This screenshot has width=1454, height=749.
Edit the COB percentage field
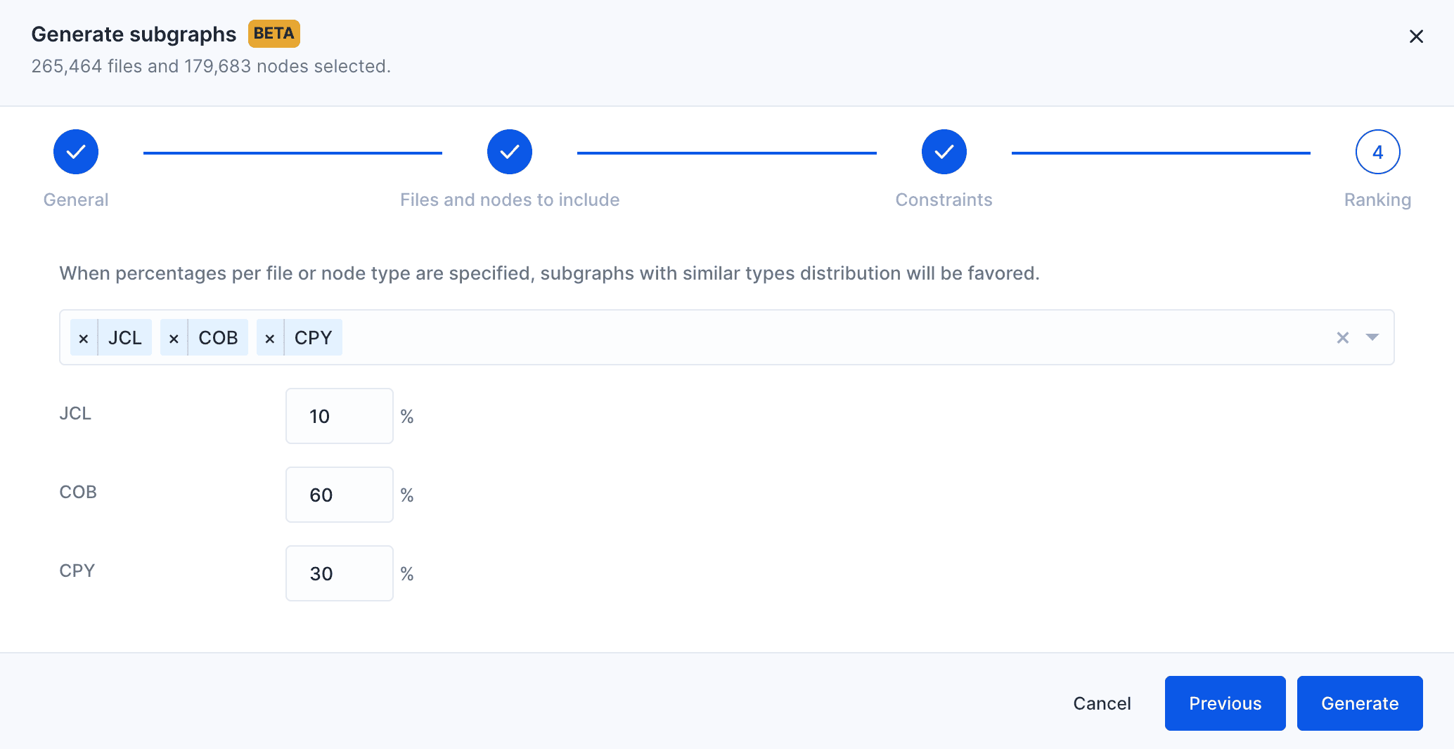tap(340, 495)
